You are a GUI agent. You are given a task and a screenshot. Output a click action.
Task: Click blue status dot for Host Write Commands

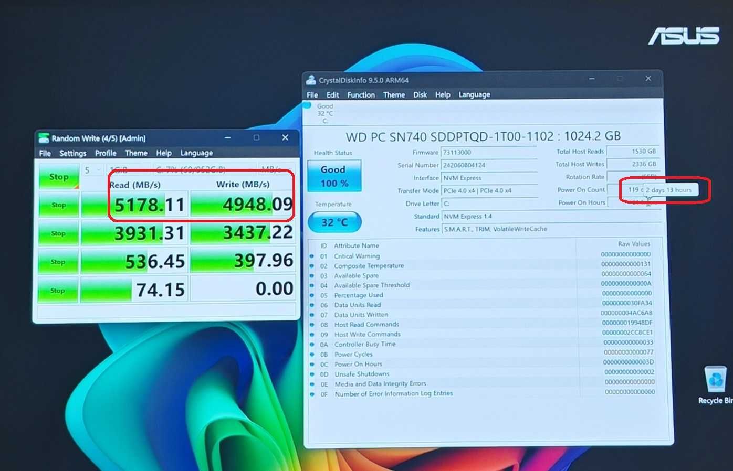(x=312, y=335)
